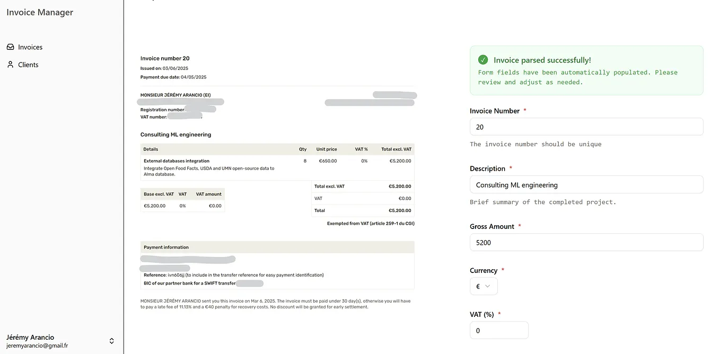Focus the Invoice Number field showing 20
Screen dimensions: 720x354
(586, 127)
